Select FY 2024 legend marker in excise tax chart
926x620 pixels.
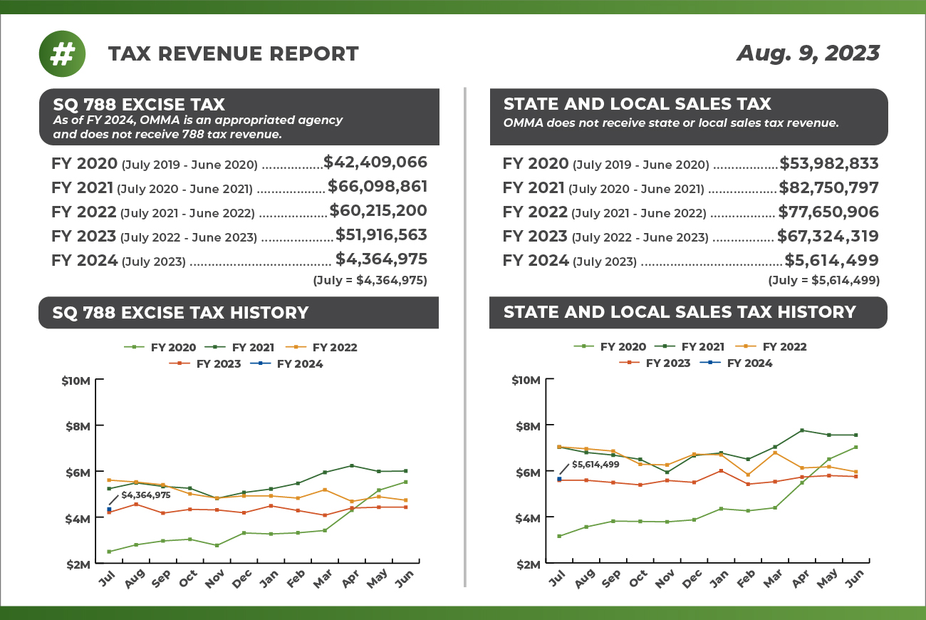click(x=259, y=364)
